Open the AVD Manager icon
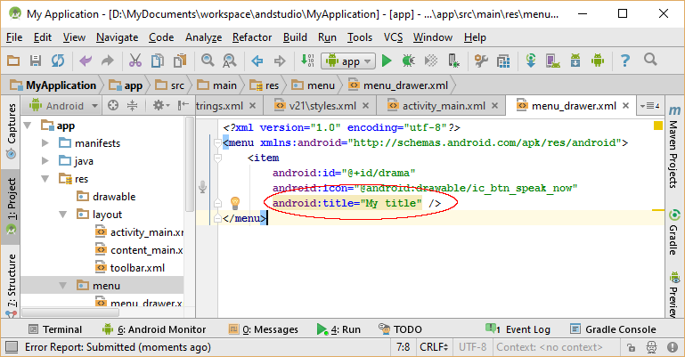This screenshot has width=685, height=357. tap(553, 61)
